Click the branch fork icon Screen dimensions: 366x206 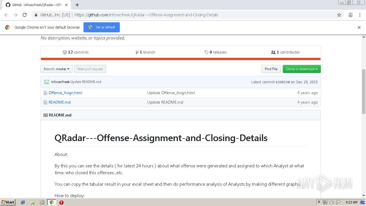[137, 52]
